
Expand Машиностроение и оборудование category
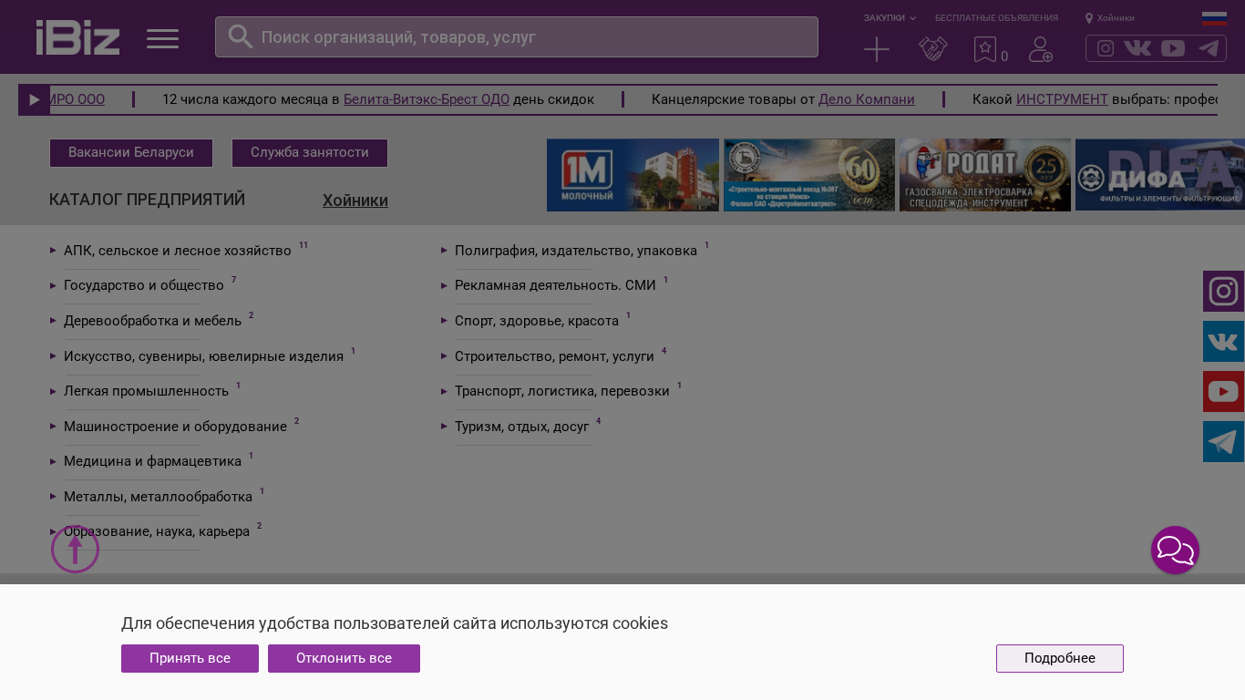pyautogui.click(x=175, y=427)
